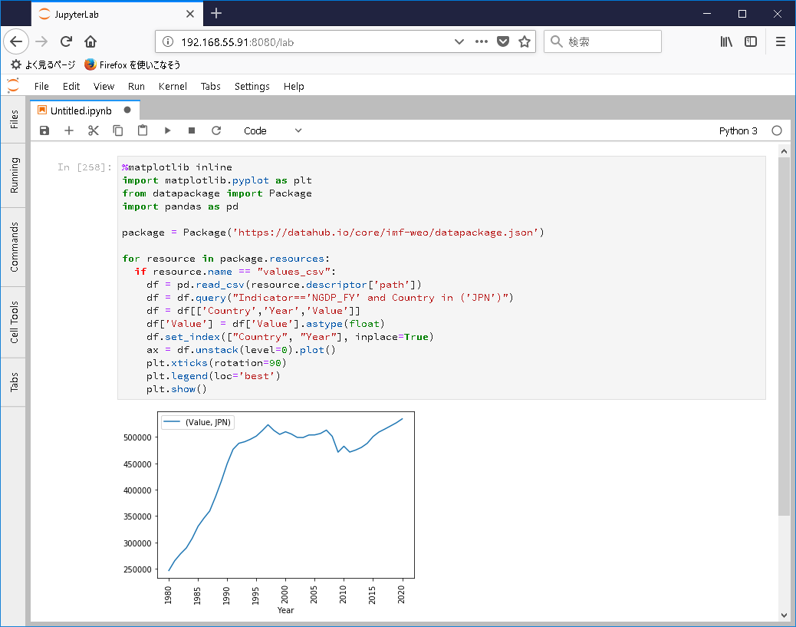Image resolution: width=796 pixels, height=627 pixels.
Task: Expand the address bar history dropdown
Action: pos(459,41)
